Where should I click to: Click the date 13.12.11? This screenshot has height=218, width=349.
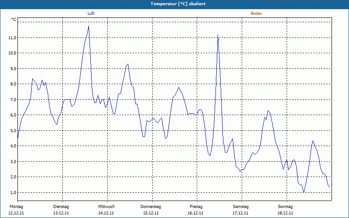click(x=61, y=213)
